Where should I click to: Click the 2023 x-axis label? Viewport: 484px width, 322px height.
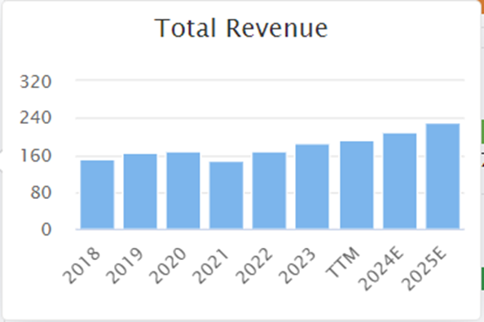297,265
